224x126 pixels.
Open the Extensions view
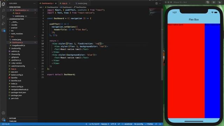(x=3, y=30)
